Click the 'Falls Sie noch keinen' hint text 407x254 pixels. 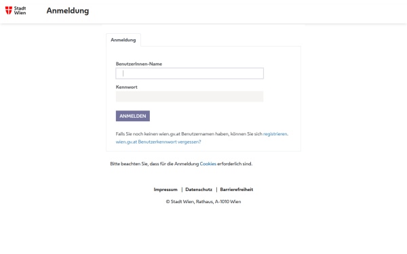click(189, 134)
